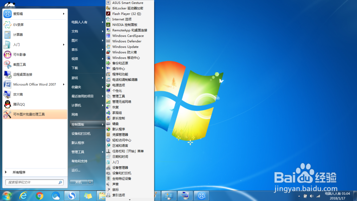Select 控制面板 menu item

click(87, 124)
